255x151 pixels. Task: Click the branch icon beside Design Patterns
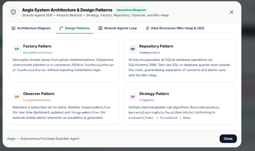coord(61,28)
